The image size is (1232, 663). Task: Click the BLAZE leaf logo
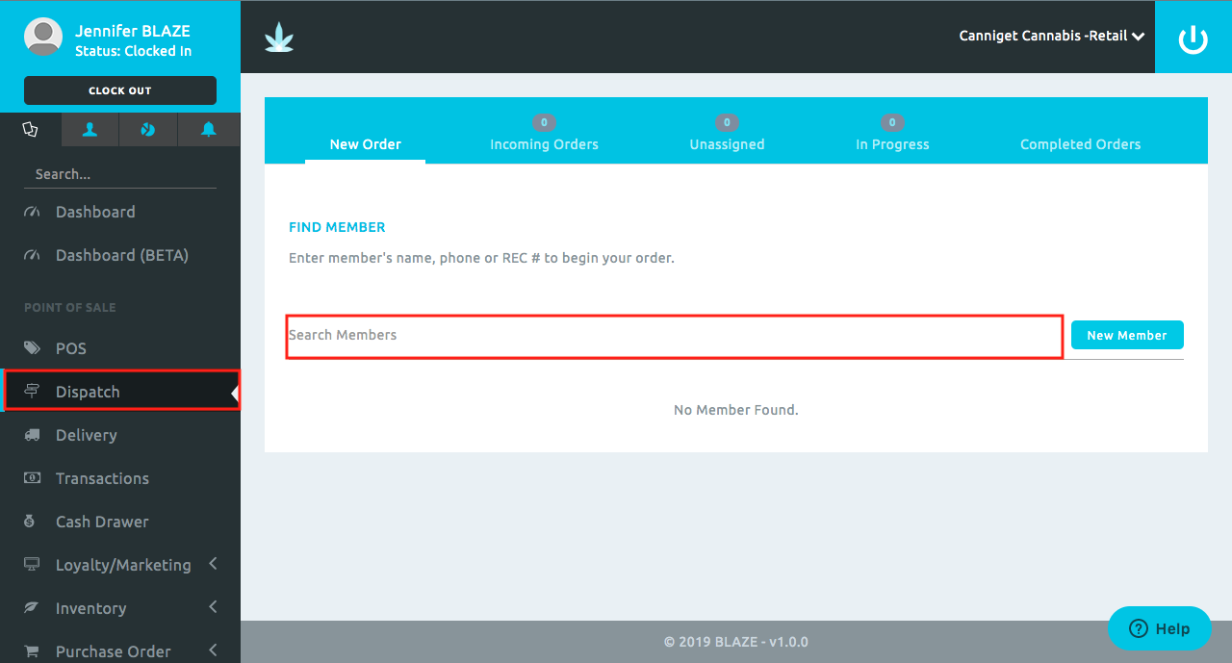point(279,38)
